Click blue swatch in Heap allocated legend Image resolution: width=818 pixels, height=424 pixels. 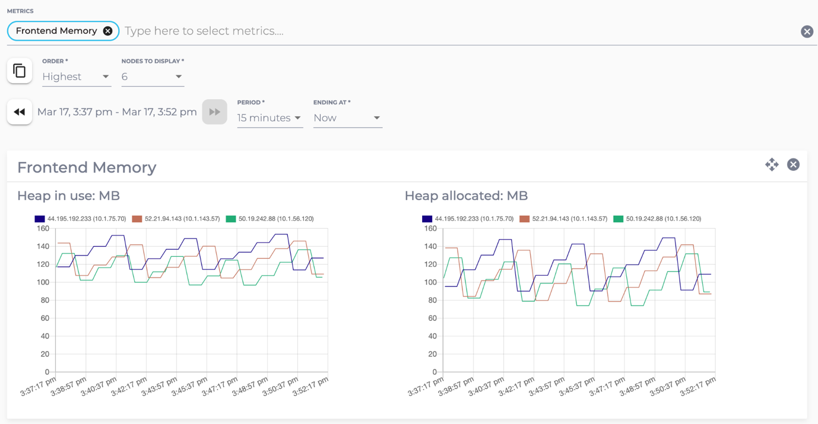[427, 219]
